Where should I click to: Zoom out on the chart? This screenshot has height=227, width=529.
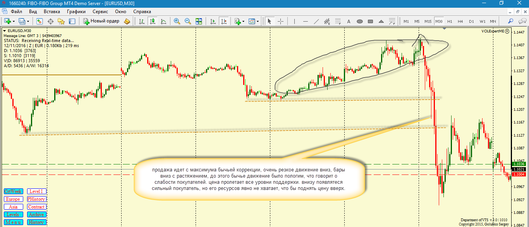(x=188, y=21)
